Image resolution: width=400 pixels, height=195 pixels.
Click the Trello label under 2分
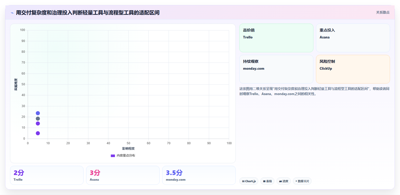click(x=18, y=180)
